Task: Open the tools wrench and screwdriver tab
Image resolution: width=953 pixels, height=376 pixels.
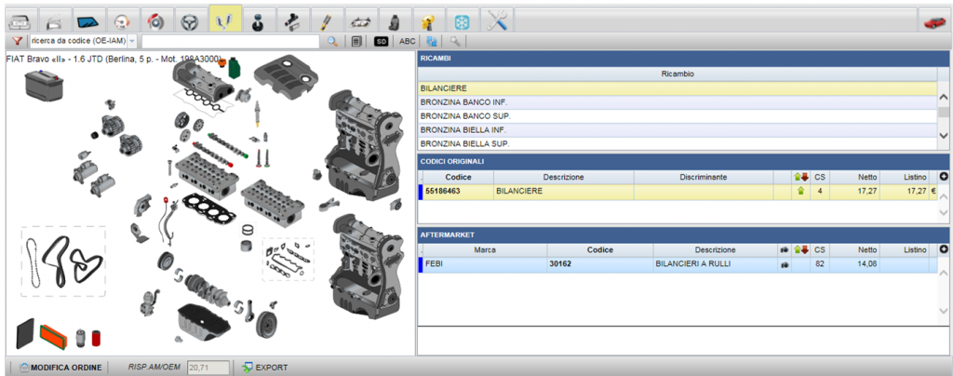Action: [497, 20]
